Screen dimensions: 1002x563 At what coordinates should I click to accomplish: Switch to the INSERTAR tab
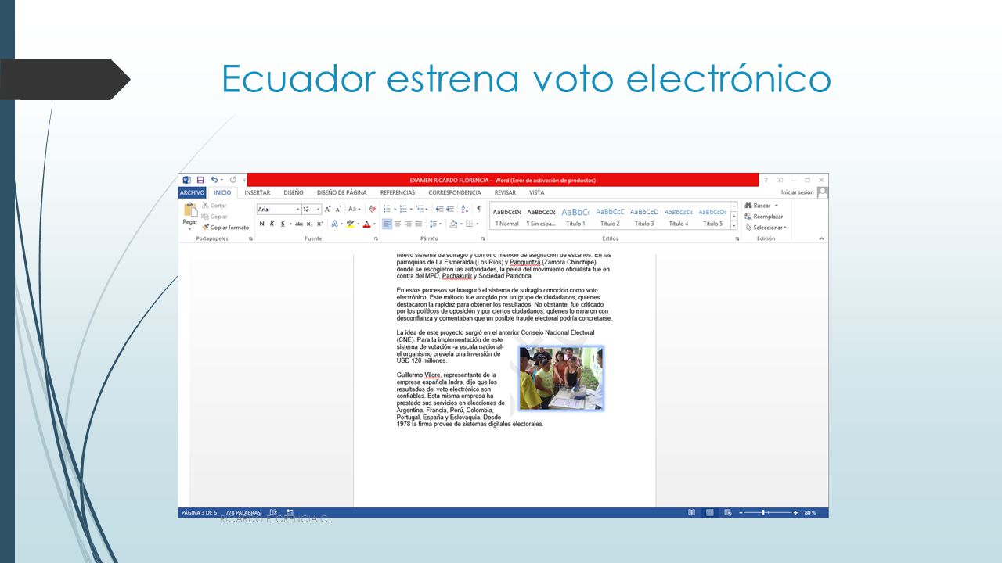258,192
